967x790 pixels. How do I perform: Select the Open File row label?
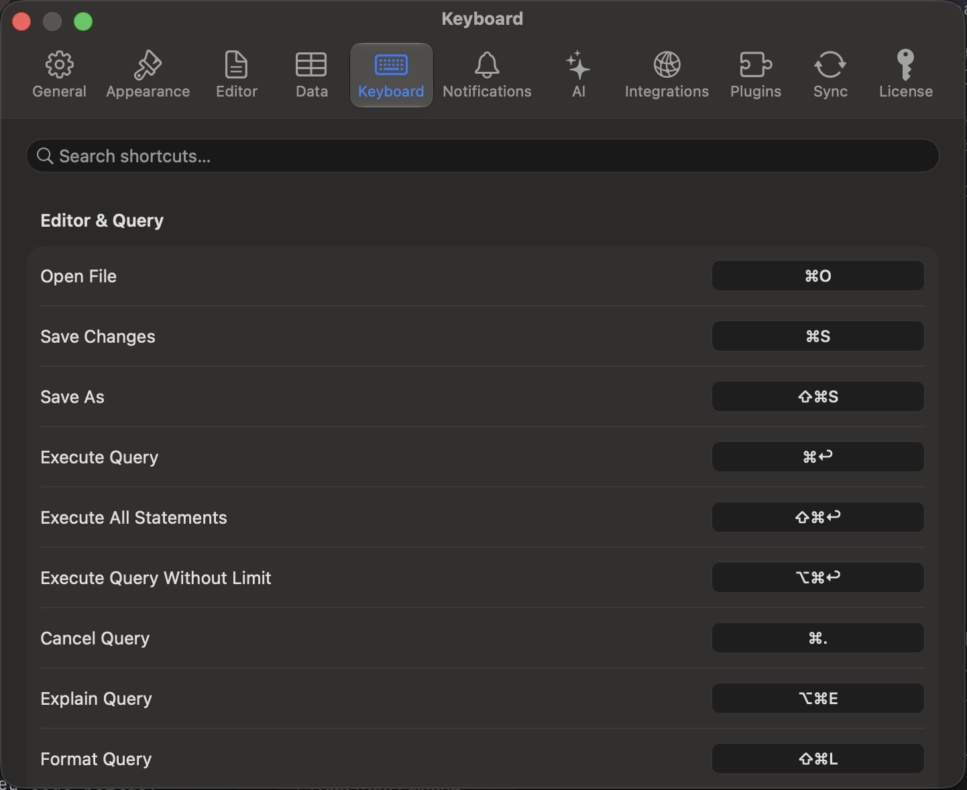click(x=78, y=276)
